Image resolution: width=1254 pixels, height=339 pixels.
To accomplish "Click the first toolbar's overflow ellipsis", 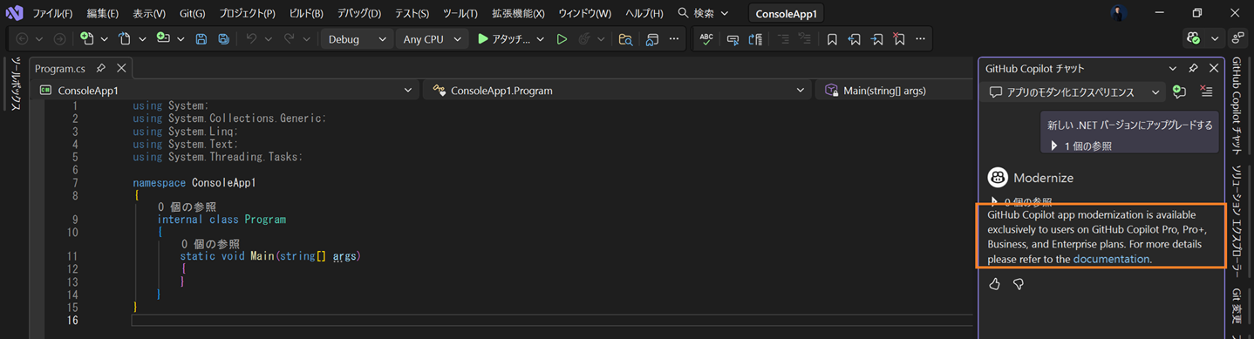I will 673,39.
